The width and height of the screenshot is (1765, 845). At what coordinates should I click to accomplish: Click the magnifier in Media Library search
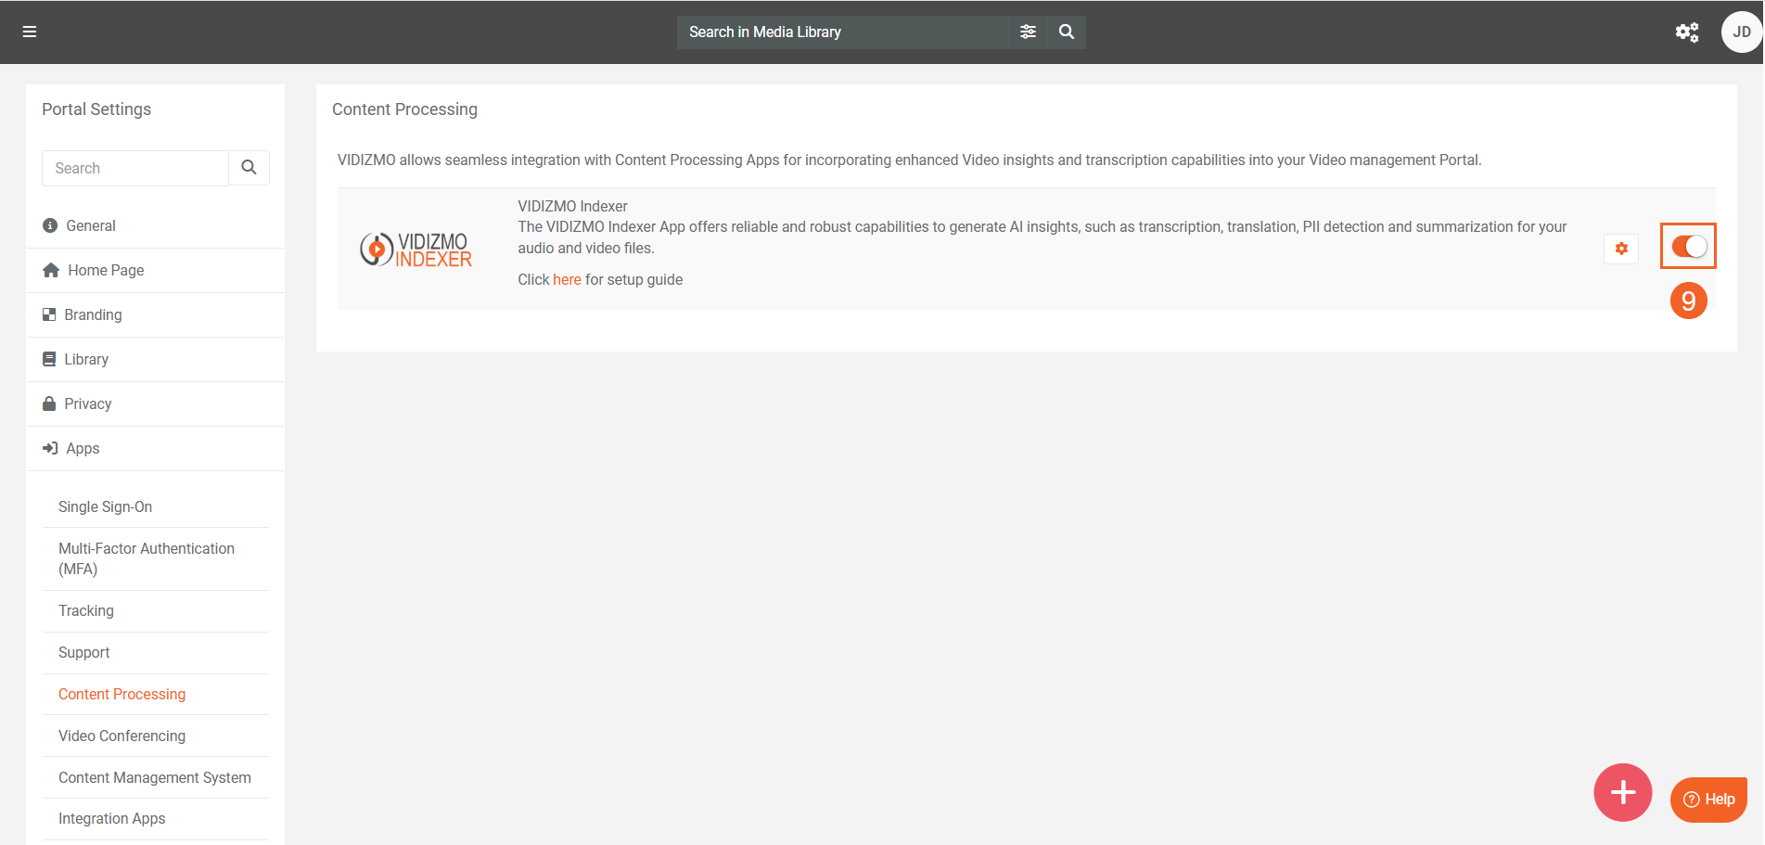[x=1067, y=32]
